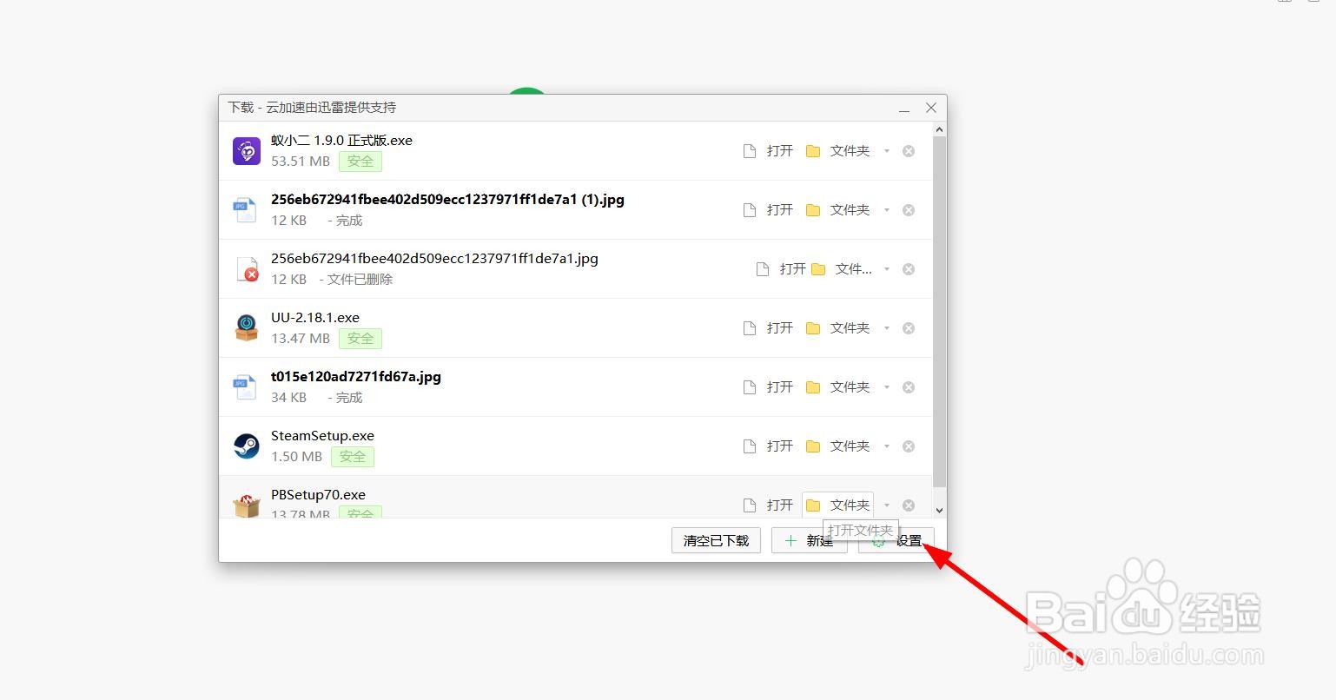This screenshot has height=700, width=1336.
Task: Open folder of 蚁小二 1.9.0 正式版.exe
Action: (x=838, y=151)
